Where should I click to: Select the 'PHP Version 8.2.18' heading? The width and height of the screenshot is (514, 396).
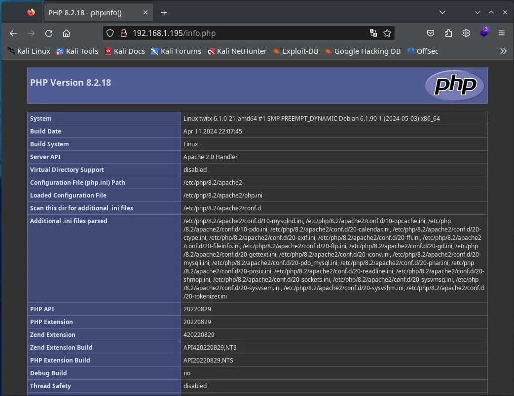pyautogui.click(x=71, y=82)
